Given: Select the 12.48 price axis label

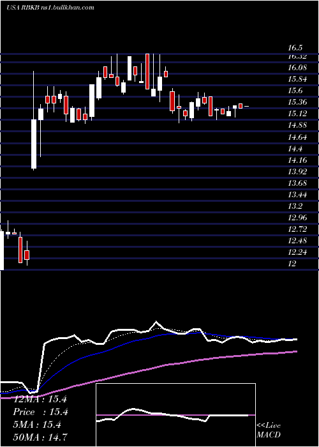Looking at the screenshot, I should point(297,241).
